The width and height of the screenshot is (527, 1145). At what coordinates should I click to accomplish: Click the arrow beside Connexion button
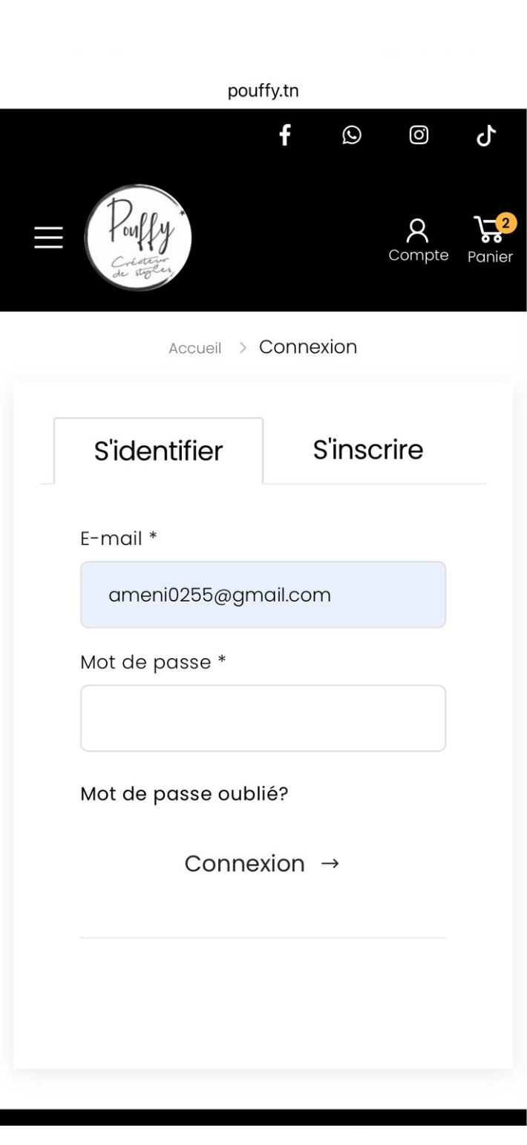330,863
